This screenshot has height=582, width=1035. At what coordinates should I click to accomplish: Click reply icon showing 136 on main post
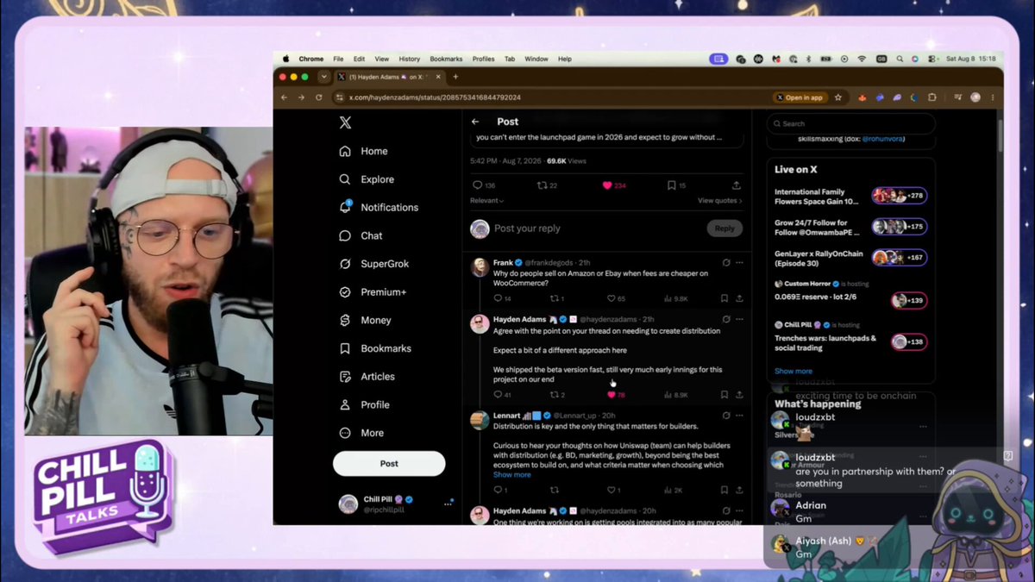483,185
